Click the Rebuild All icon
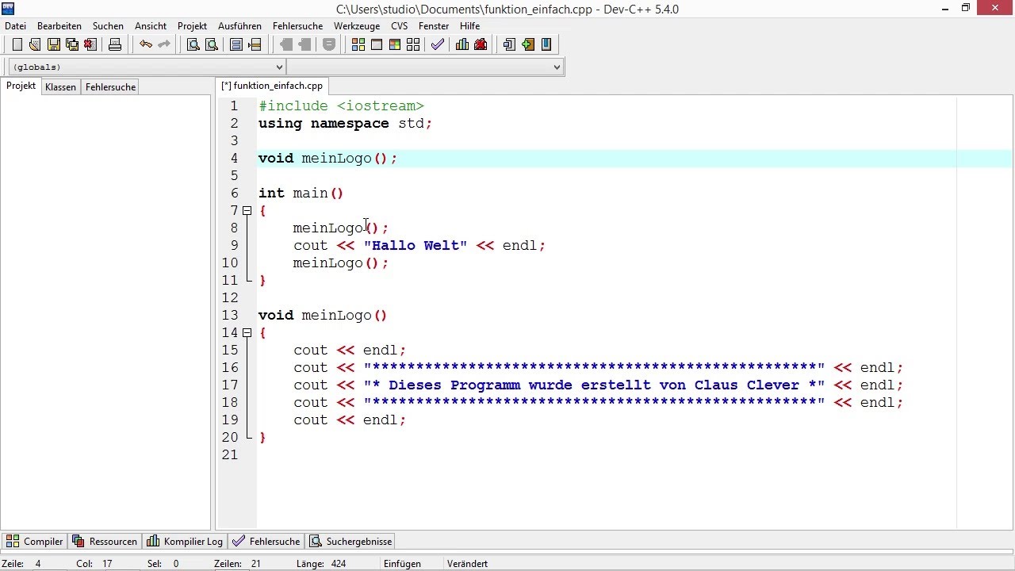 pos(413,44)
